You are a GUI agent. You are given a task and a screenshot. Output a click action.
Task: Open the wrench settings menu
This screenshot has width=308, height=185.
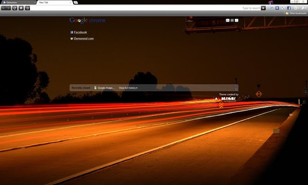click(x=304, y=8)
